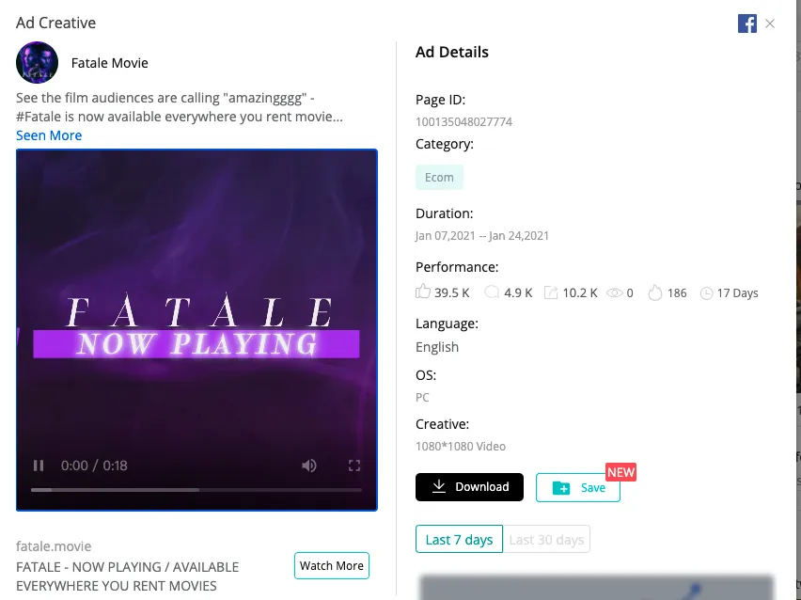Click the Ecom category tag
The width and height of the screenshot is (801, 600).
pyautogui.click(x=439, y=177)
